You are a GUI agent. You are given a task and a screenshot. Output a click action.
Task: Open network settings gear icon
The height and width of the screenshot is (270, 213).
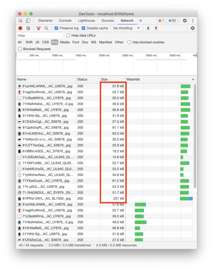tap(192, 28)
